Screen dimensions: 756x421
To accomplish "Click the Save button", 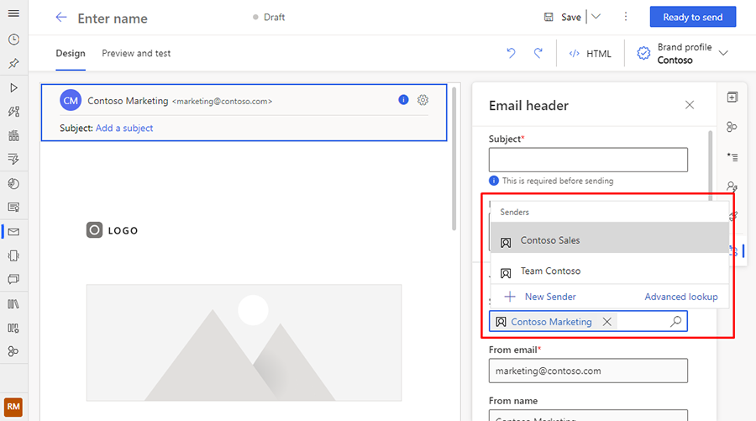I will [x=563, y=18].
